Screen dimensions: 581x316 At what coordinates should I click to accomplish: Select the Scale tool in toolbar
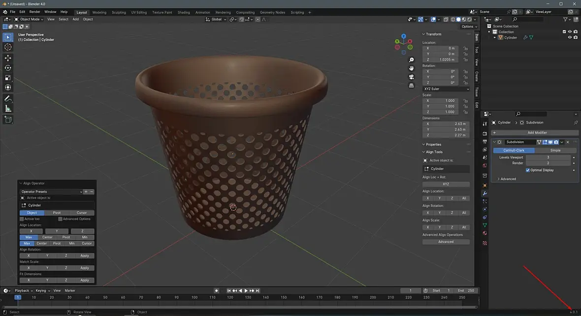coord(8,78)
